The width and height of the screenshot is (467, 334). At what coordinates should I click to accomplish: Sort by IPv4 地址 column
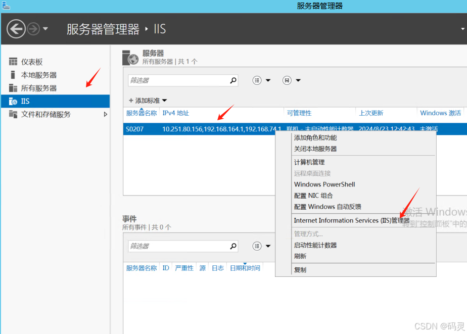[176, 113]
